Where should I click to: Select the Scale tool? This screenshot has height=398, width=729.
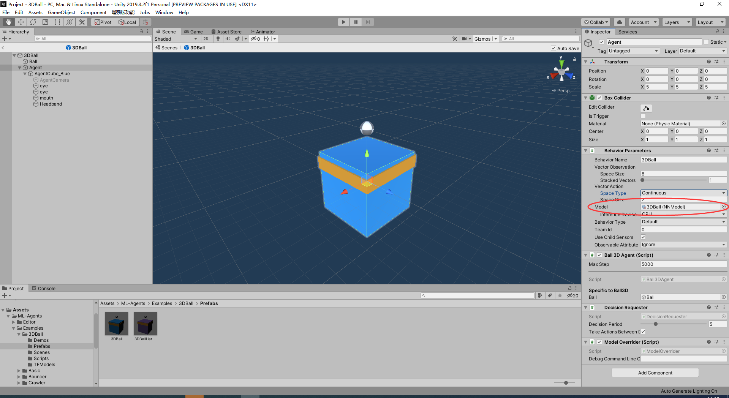point(45,22)
